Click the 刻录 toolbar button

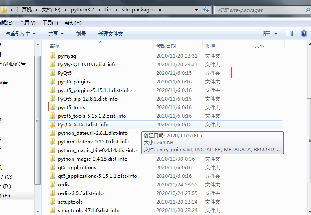[x=81, y=34]
